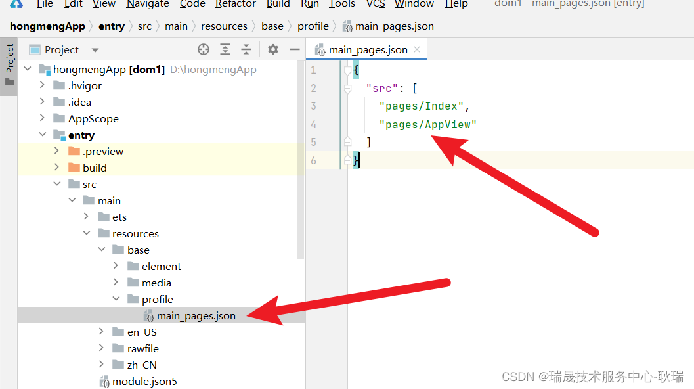Open the Refactor menu
694x389 pixels.
tap(236, 4)
